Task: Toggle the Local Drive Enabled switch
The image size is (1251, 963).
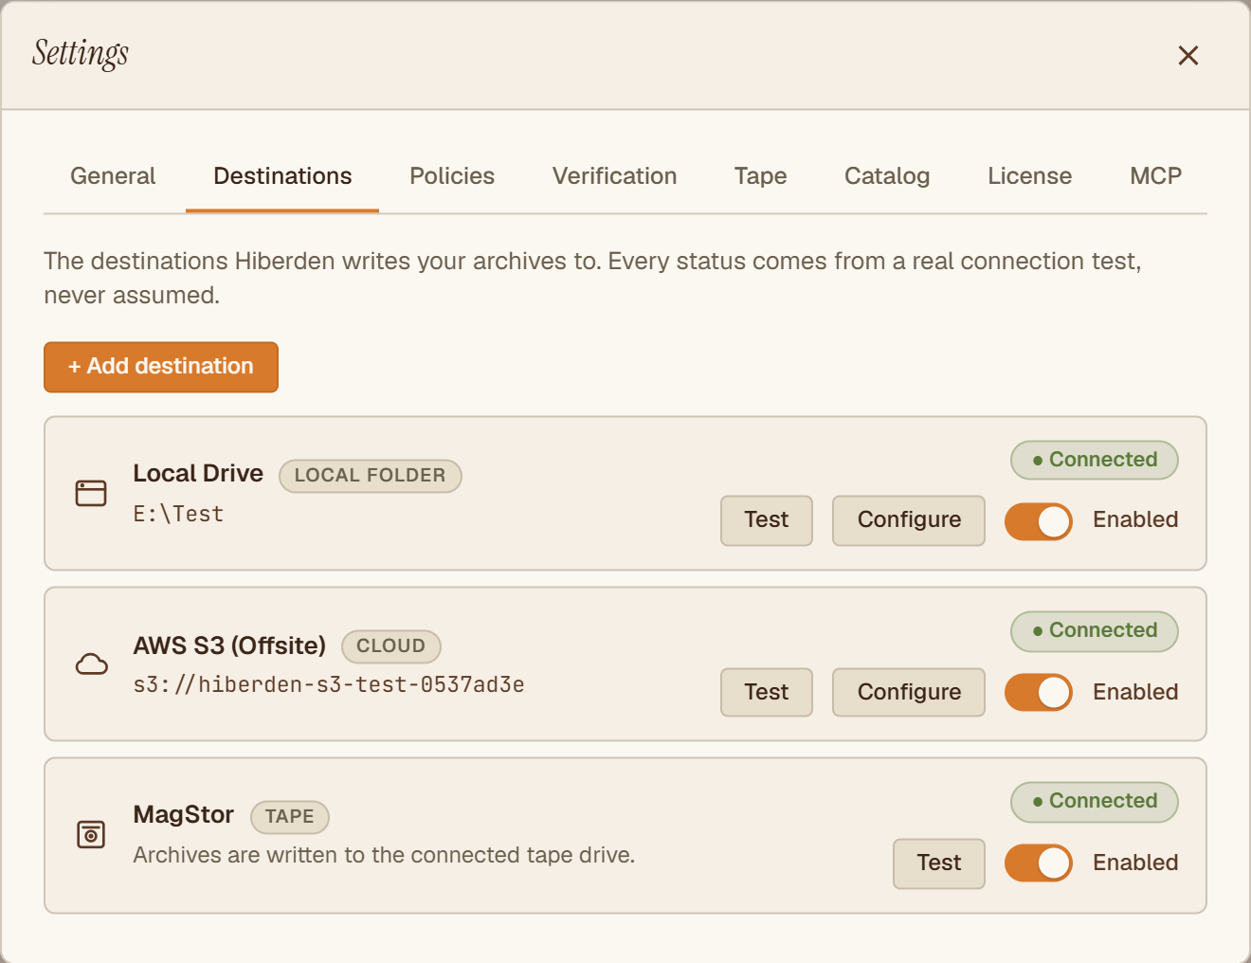Action: (1039, 520)
